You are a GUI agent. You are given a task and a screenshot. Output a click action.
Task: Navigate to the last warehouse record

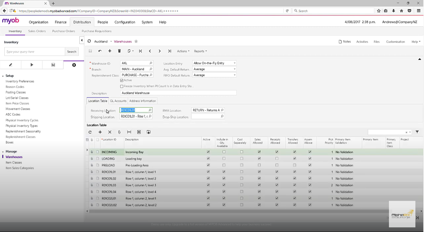coord(169,51)
